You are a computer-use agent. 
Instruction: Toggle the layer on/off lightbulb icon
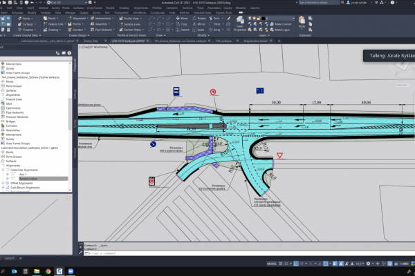[x=250, y=18]
